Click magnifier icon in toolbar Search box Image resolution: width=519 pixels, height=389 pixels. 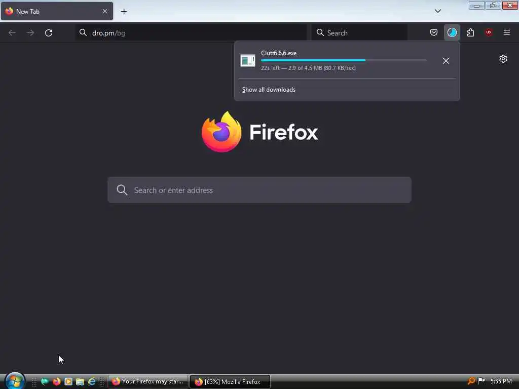pyautogui.click(x=320, y=32)
